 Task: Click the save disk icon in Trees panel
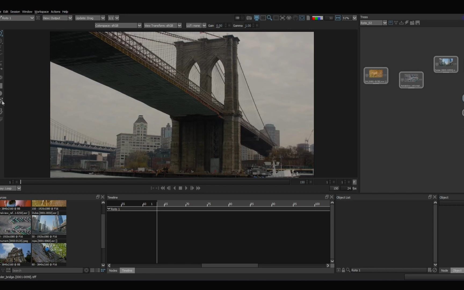click(418, 23)
